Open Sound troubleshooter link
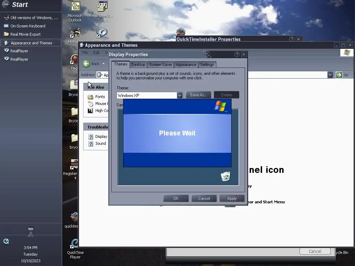 (97, 143)
